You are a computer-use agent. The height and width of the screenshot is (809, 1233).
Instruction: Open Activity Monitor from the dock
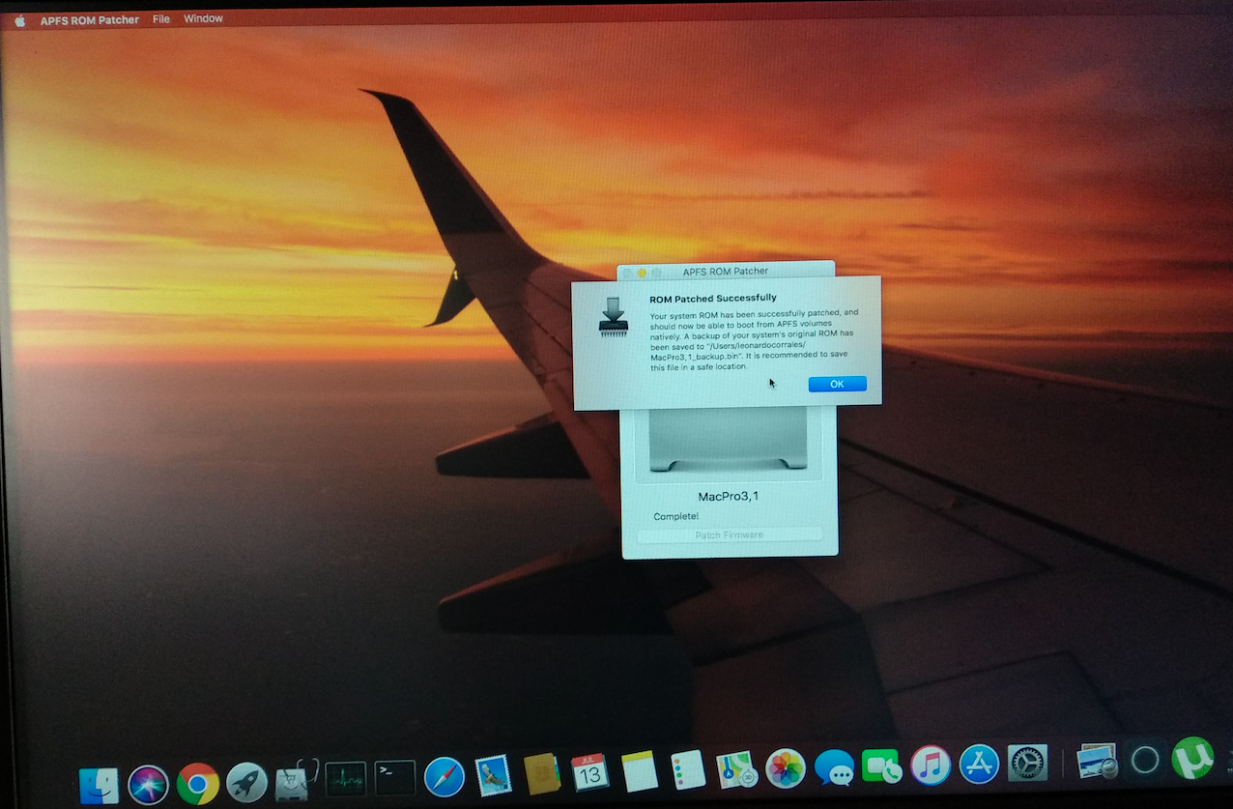(x=346, y=778)
